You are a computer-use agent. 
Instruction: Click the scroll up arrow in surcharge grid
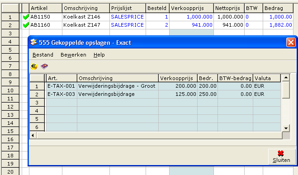point(286,77)
